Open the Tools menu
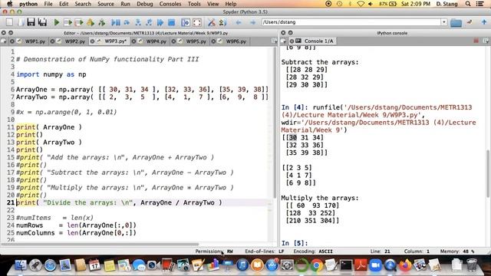Image resolution: width=491 pixels, height=276 pixels. click(x=194, y=4)
